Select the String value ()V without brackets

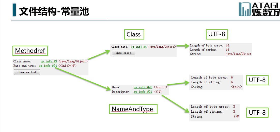tap(237, 117)
